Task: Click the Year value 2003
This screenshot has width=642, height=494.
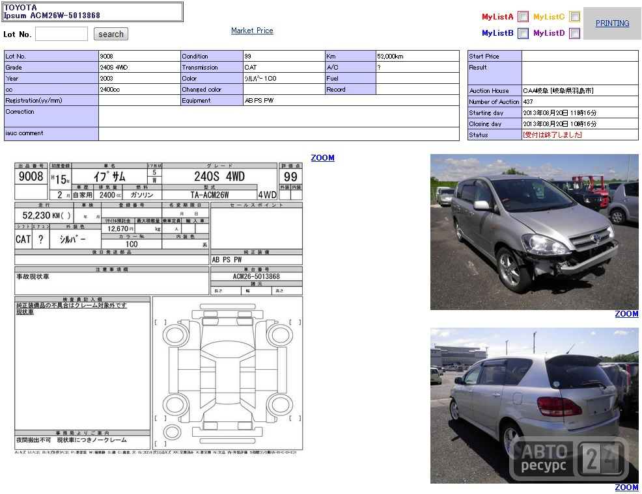Action: (106, 79)
